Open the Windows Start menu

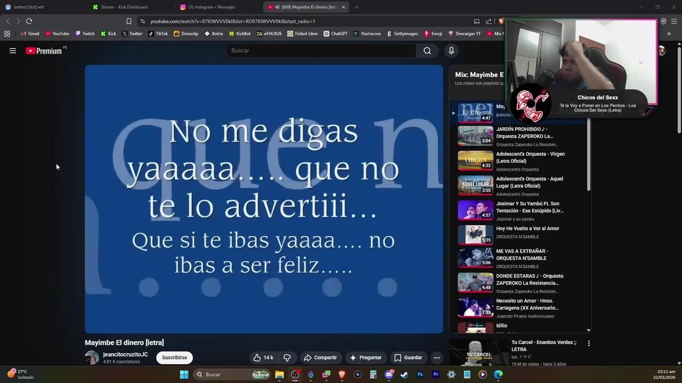tap(184, 374)
